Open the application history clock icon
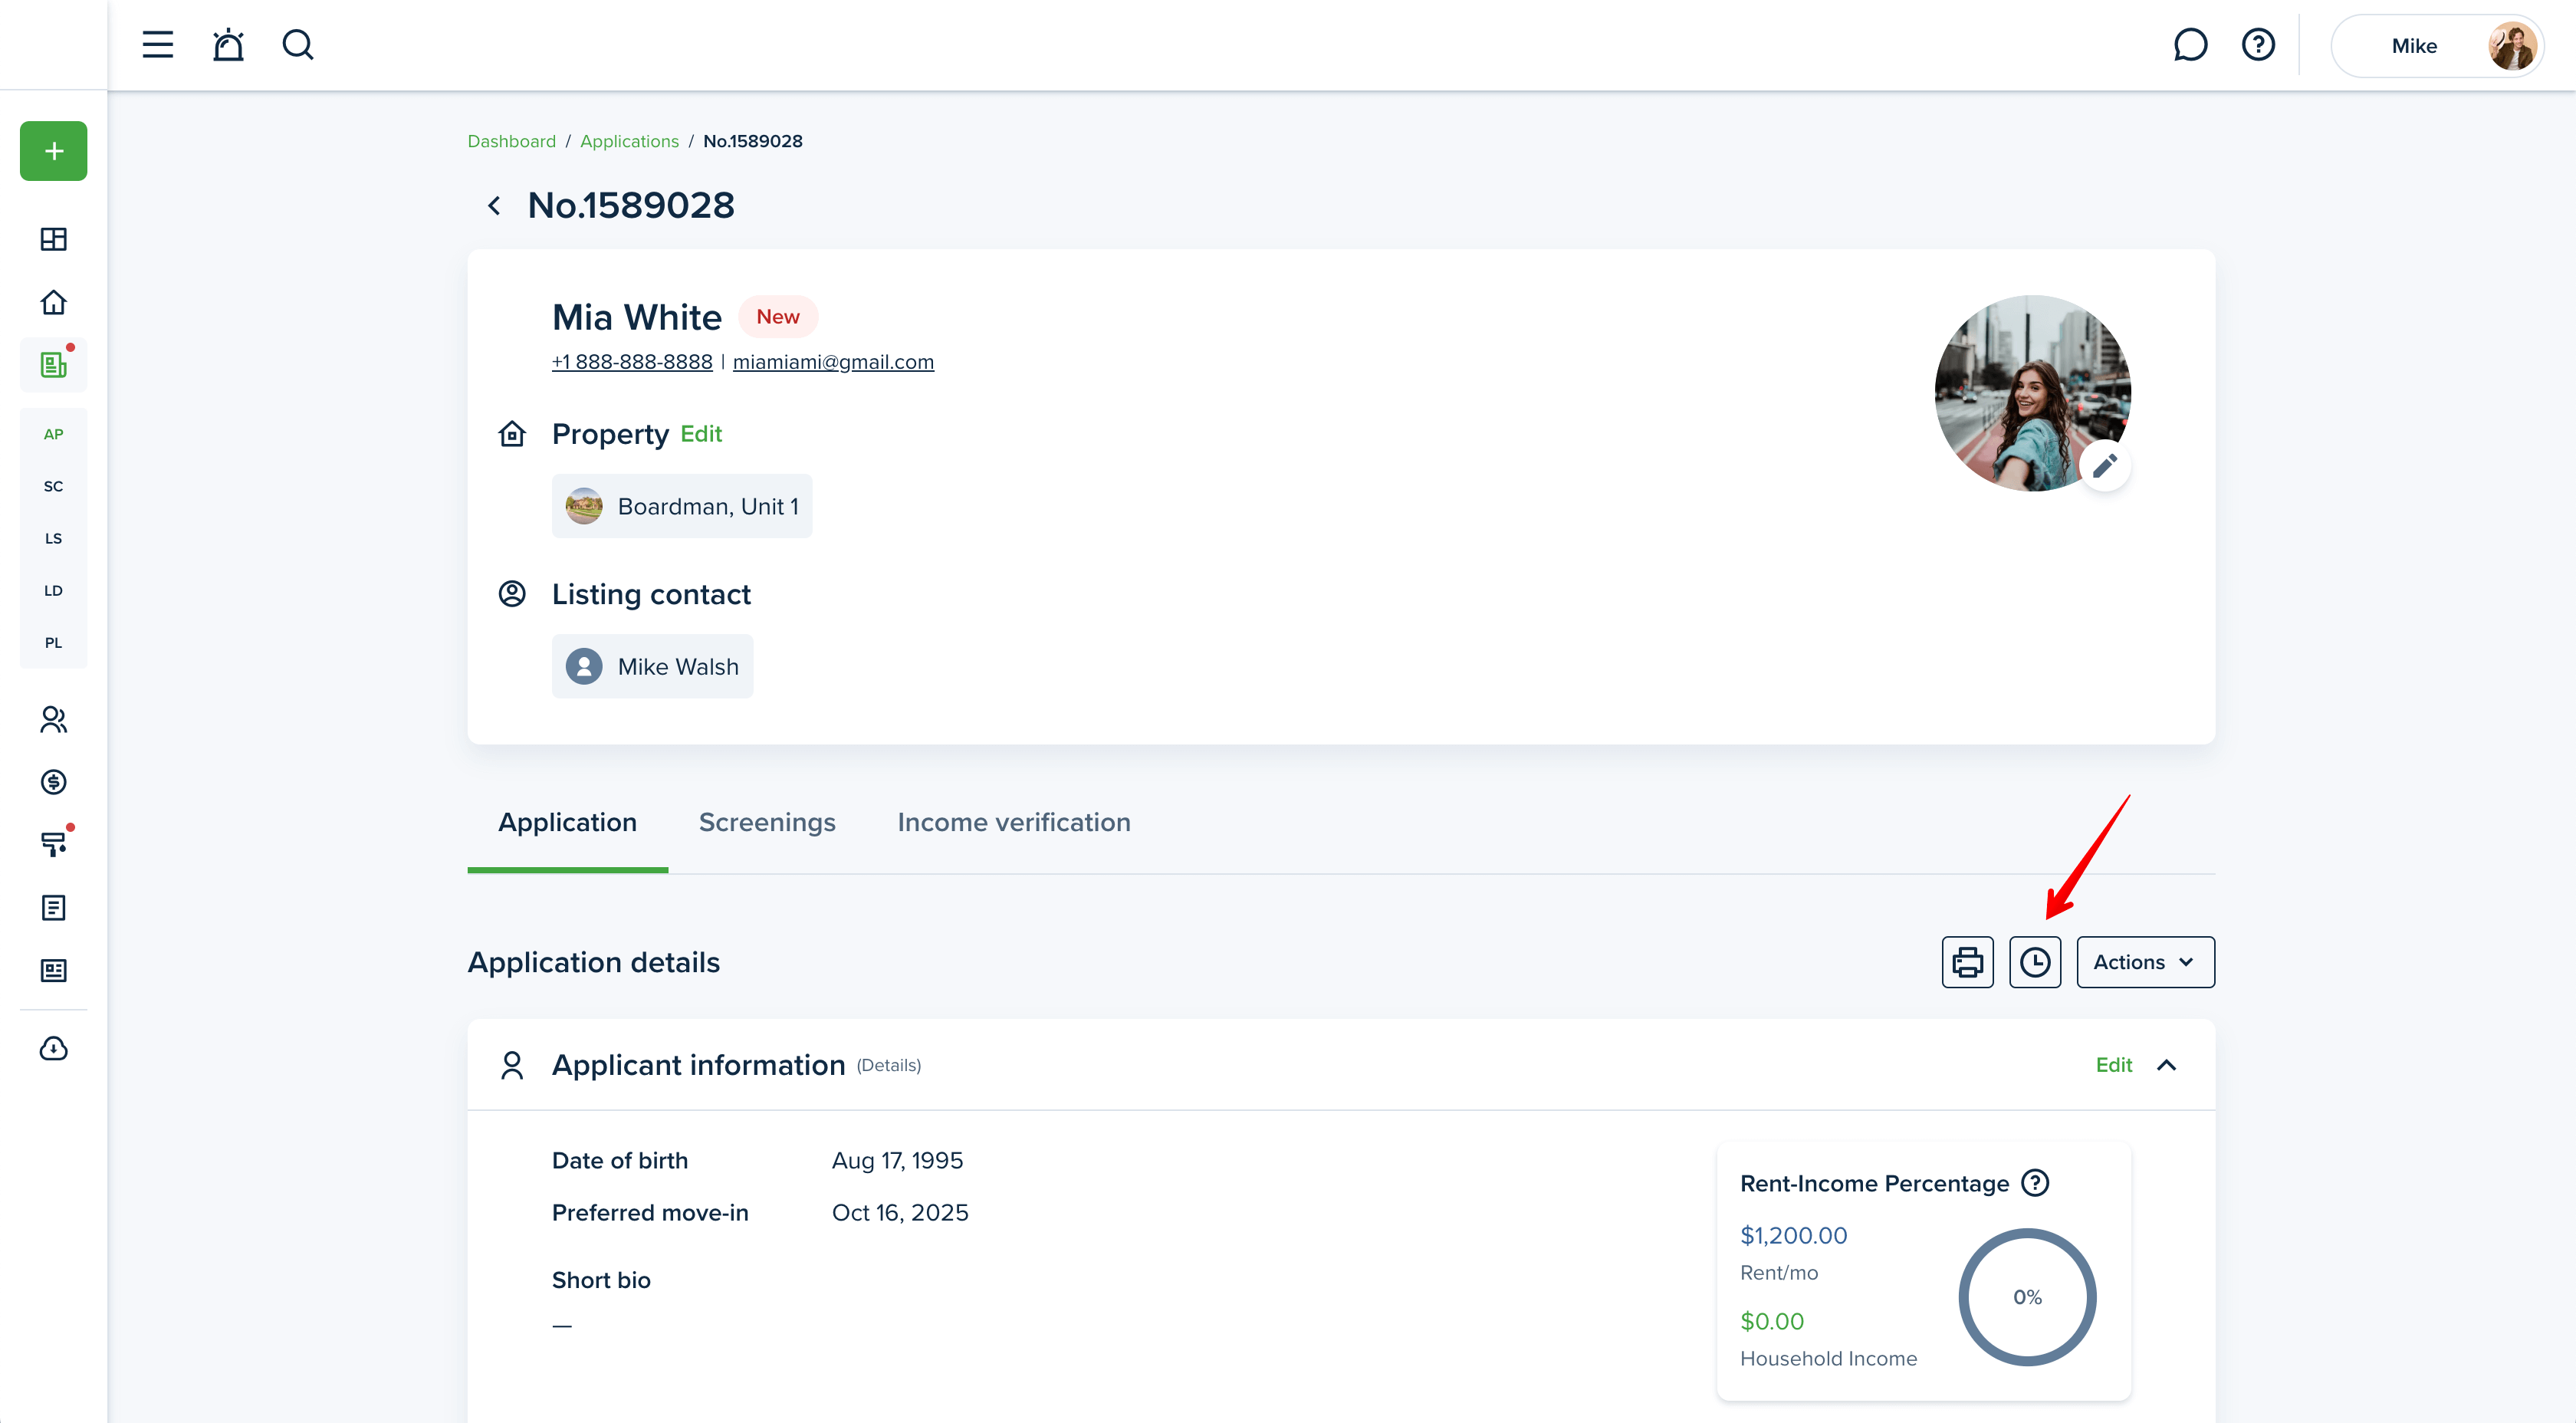This screenshot has width=2576, height=1423. point(2034,962)
